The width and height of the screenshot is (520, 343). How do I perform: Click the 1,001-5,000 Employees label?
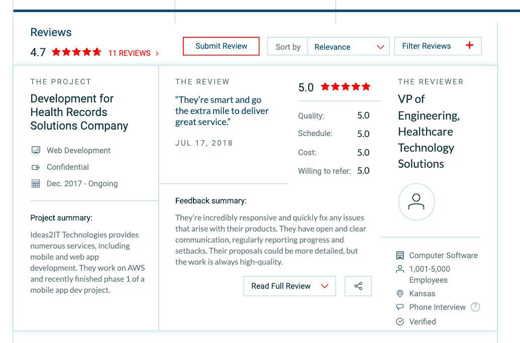point(430,274)
